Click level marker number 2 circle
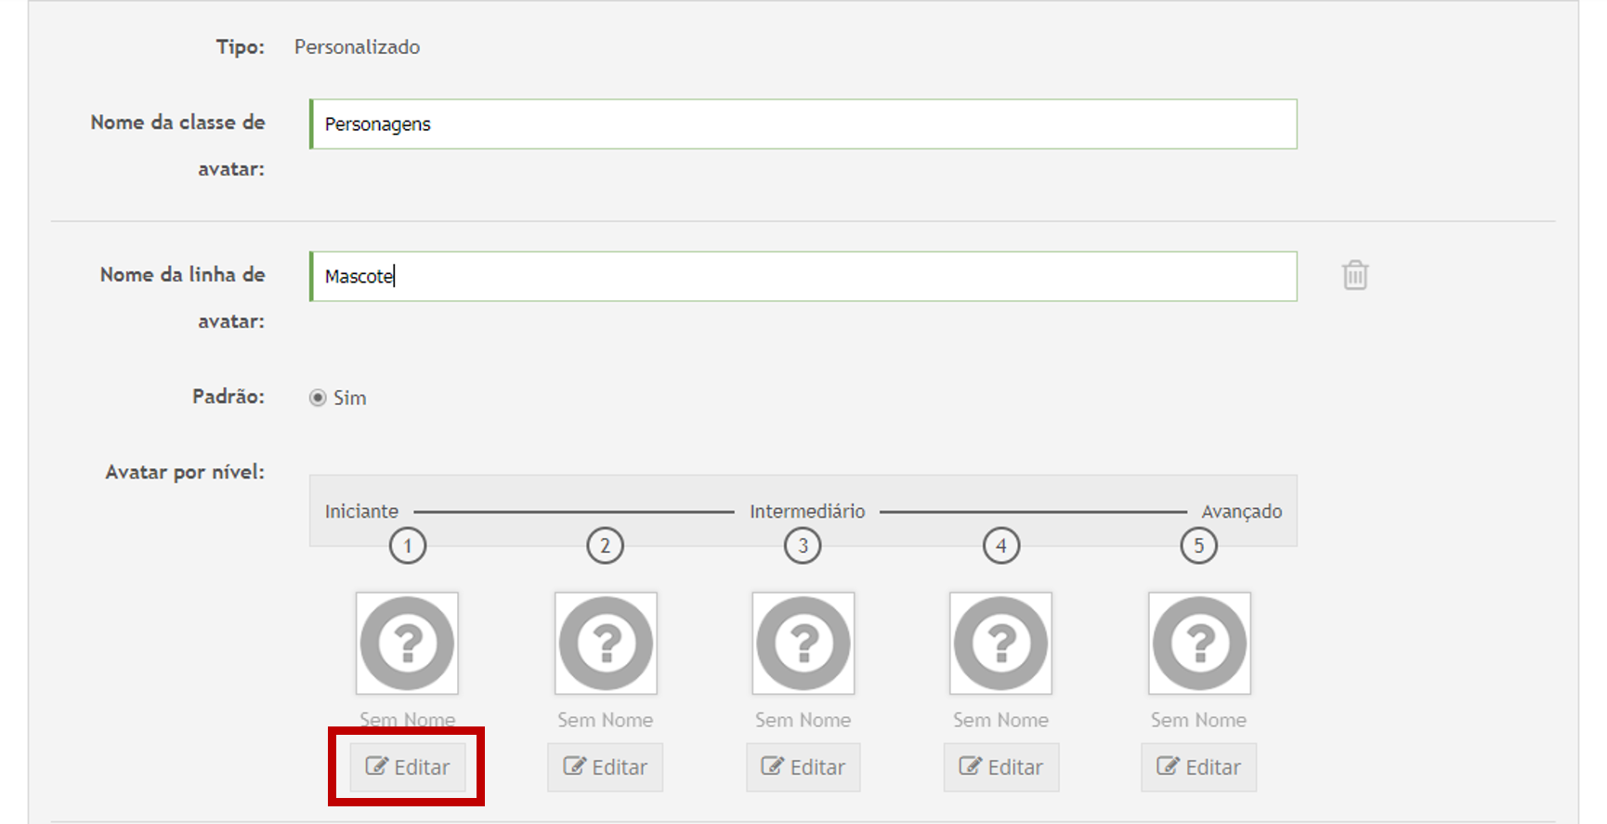Screen dimensions: 1607x824 click(x=606, y=545)
